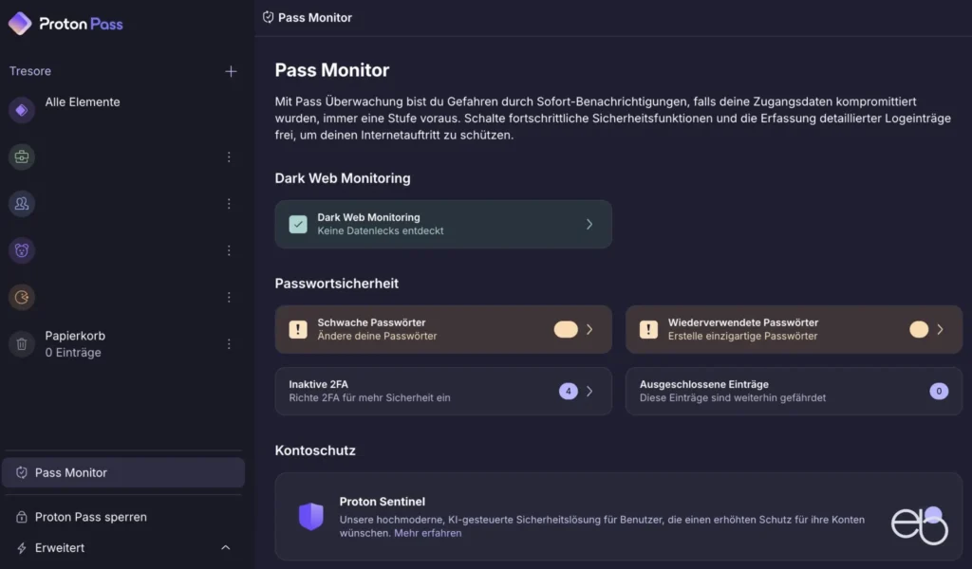Click the lock icon beside Proton Pass sperren
The width and height of the screenshot is (972, 569).
point(22,517)
